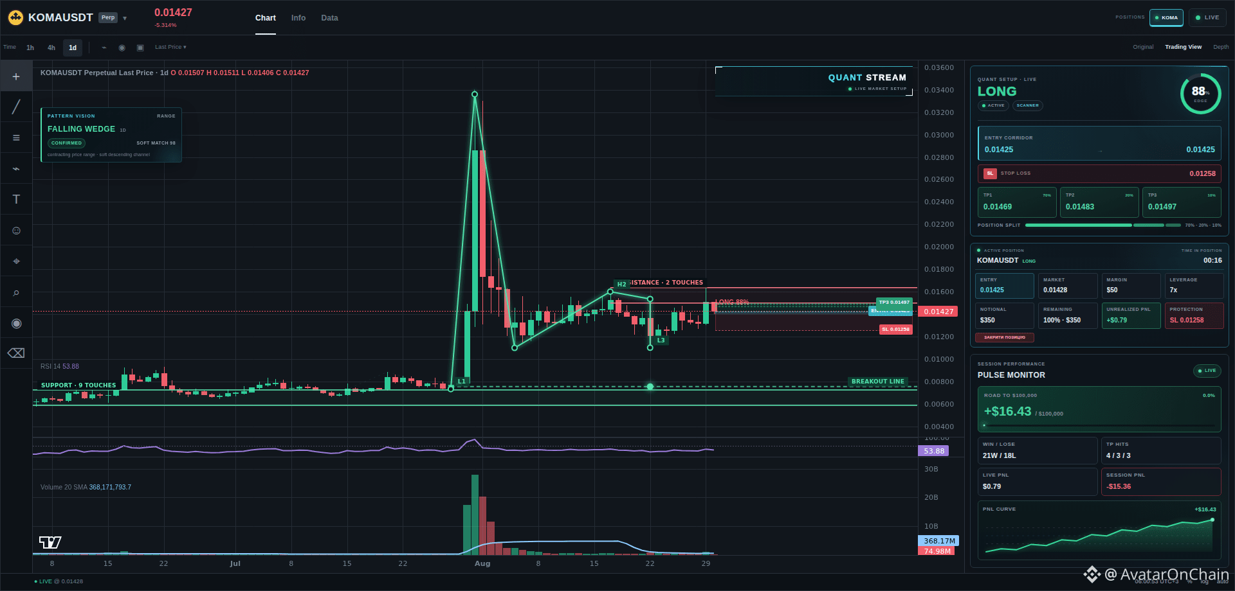Click the Perp badge next to KOMAUSDT
Image resolution: width=1235 pixels, height=591 pixels.
[x=108, y=18]
